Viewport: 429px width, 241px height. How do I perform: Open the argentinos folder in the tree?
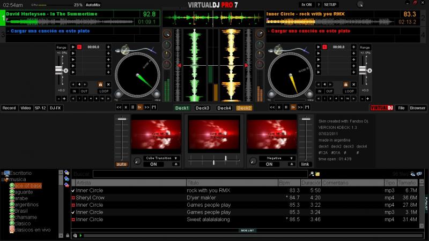27,205
